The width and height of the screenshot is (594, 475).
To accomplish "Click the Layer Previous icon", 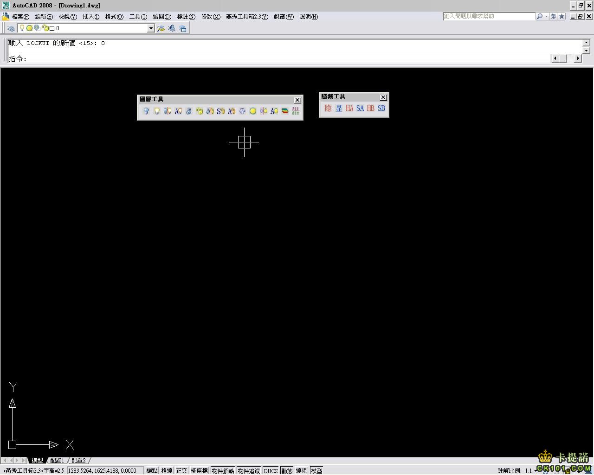I will (x=172, y=28).
